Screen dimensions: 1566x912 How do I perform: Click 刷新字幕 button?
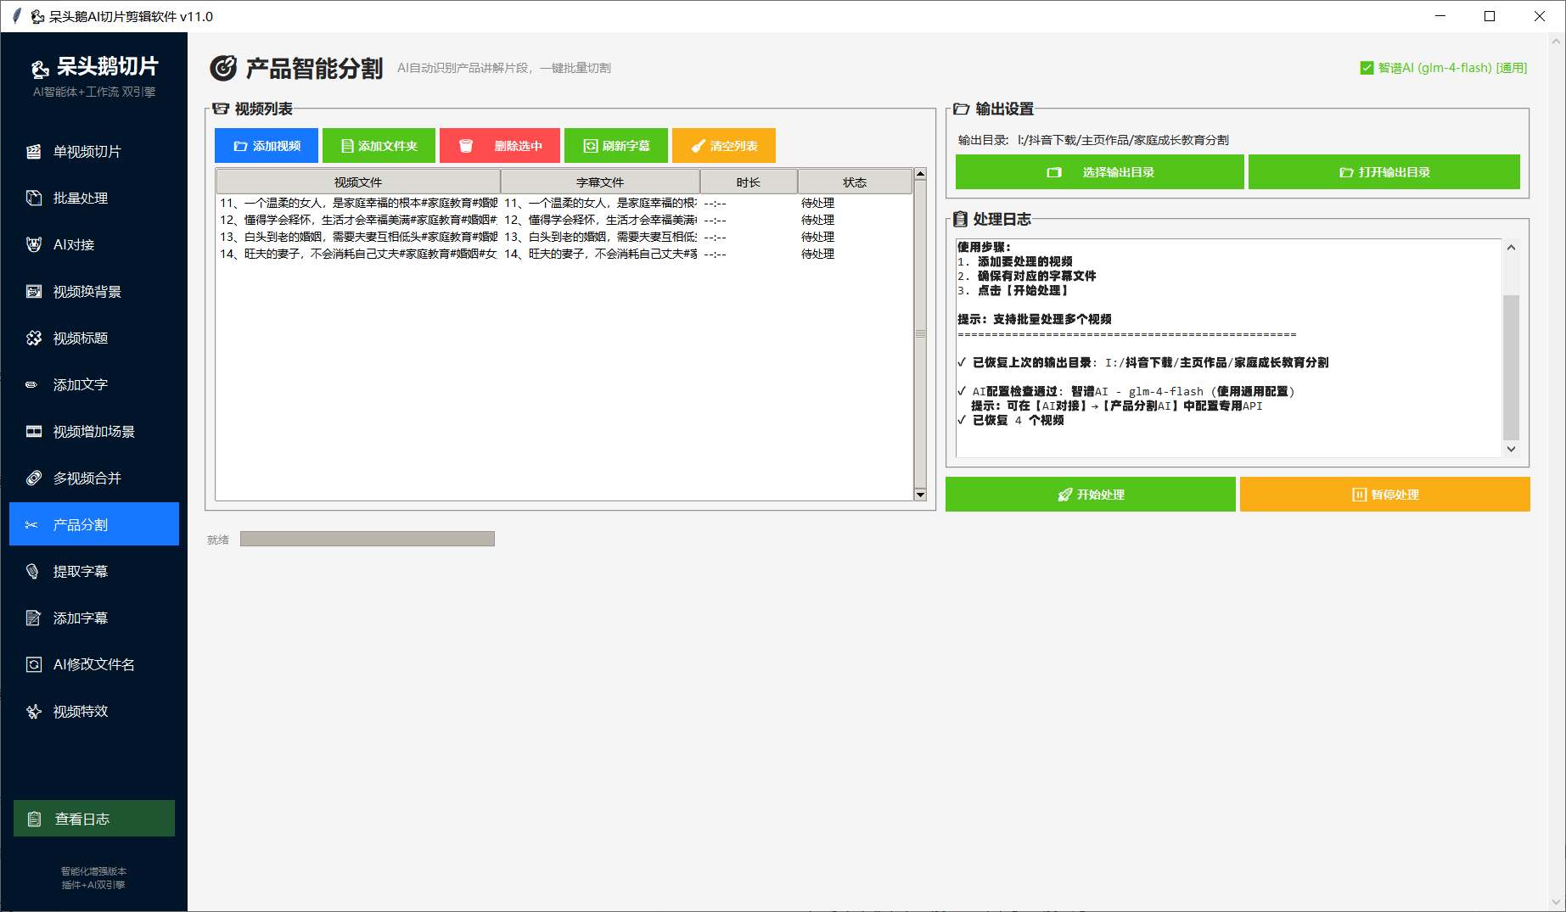616,146
